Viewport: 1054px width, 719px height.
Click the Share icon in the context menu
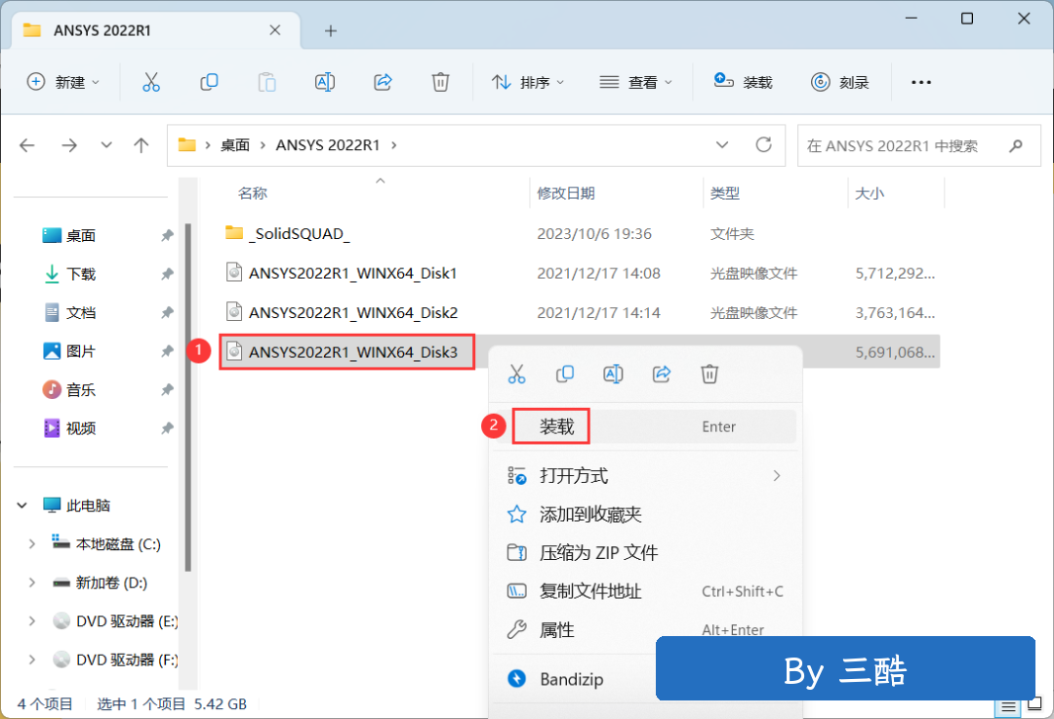click(662, 374)
